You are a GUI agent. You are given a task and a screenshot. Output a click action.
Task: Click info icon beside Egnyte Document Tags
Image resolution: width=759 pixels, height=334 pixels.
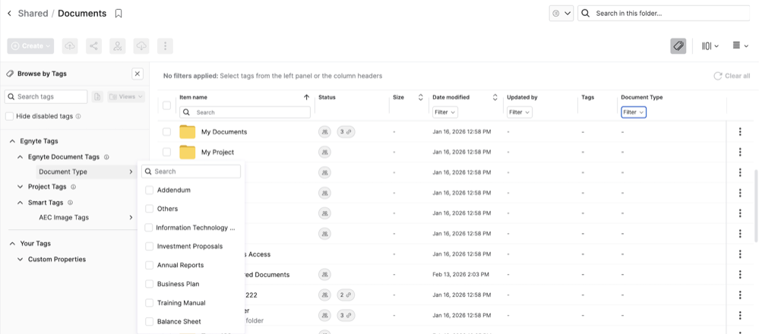[x=106, y=157]
